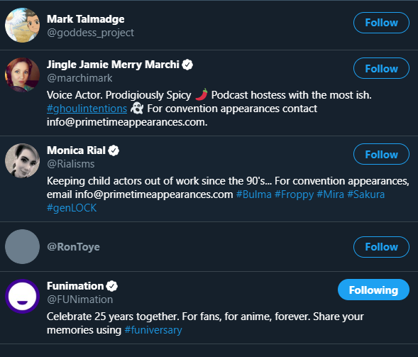
Task: Open the blank gray @RonToye avatar
Action: pos(23,246)
